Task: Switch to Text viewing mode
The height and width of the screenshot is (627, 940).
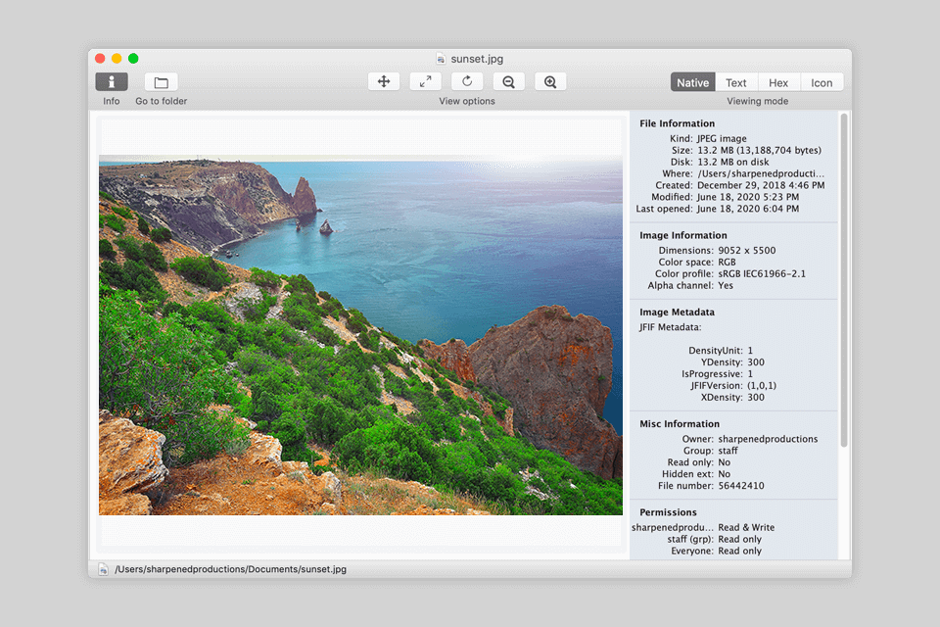Action: coord(736,83)
